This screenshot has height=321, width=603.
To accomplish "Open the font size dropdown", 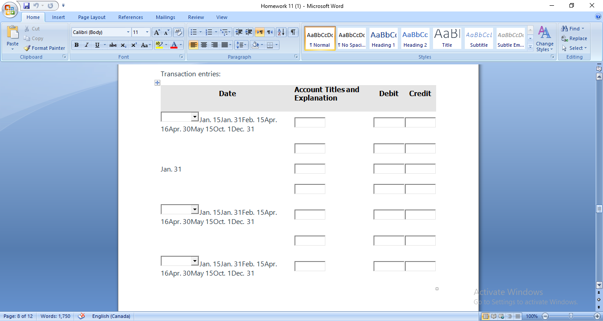I will click(x=147, y=32).
